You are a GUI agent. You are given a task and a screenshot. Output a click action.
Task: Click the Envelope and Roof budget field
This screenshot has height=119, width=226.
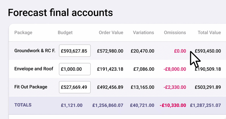point(75,69)
